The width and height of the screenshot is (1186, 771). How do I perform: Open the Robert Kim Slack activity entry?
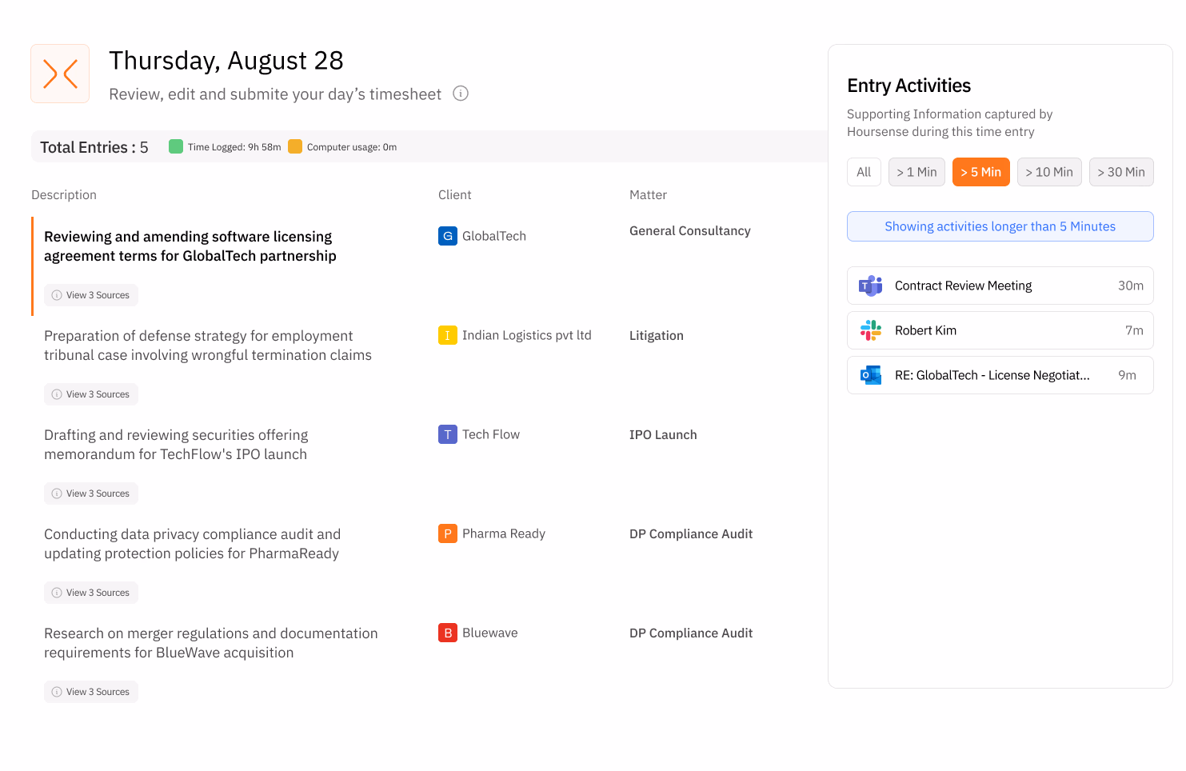[1000, 330]
